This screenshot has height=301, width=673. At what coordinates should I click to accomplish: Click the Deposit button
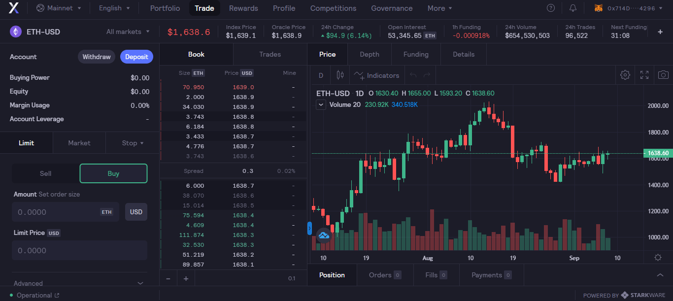136,57
